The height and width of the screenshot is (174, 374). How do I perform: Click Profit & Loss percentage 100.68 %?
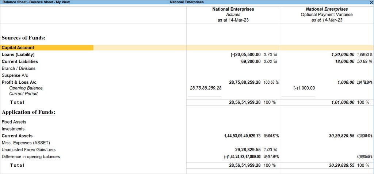271,83
